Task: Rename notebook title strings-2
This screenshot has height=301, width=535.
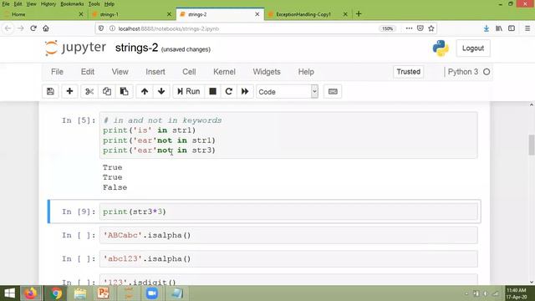Action: [136, 48]
